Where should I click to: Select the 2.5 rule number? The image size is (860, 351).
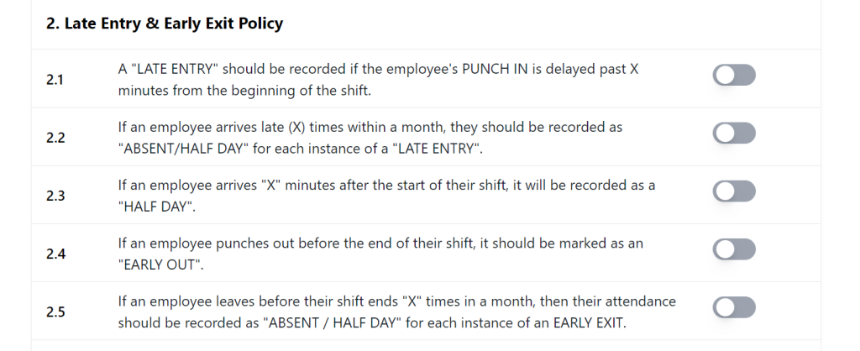(x=55, y=312)
